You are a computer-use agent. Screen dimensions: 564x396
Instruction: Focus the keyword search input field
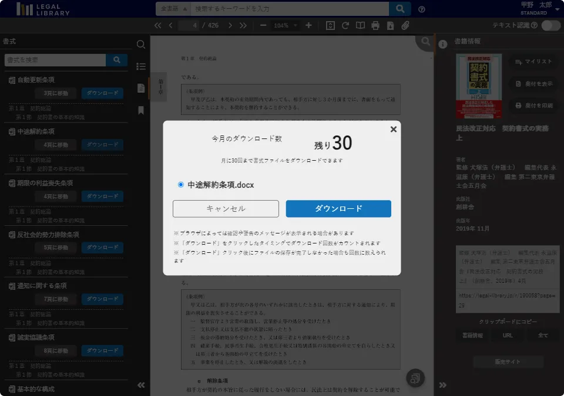pyautogui.click(x=290, y=9)
